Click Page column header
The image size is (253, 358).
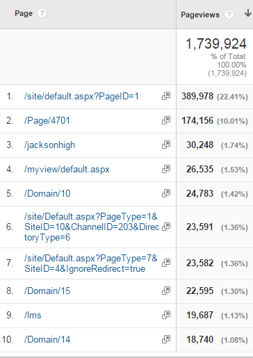click(x=24, y=13)
